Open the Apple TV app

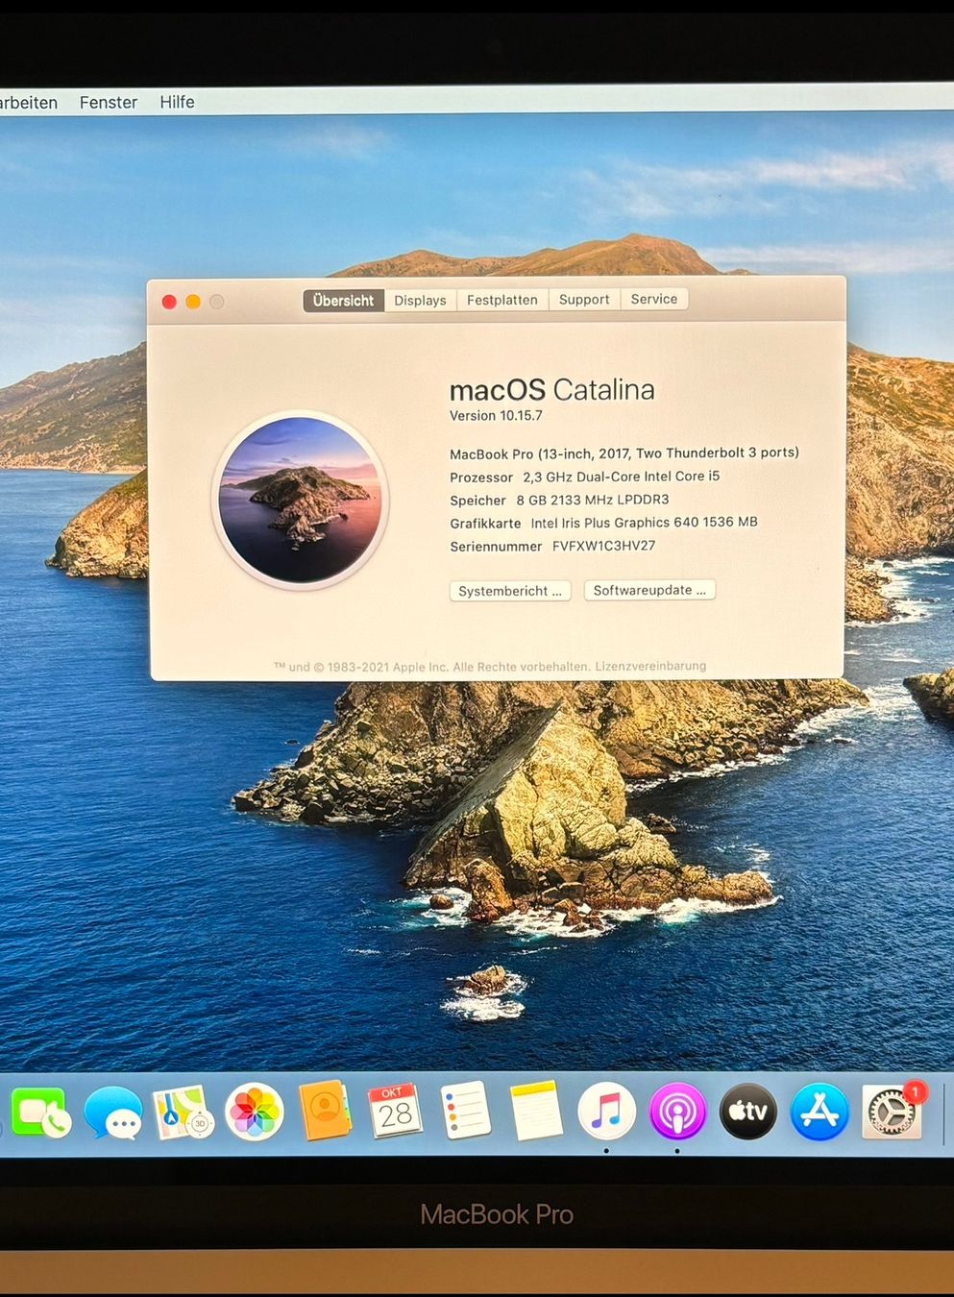(x=748, y=1112)
